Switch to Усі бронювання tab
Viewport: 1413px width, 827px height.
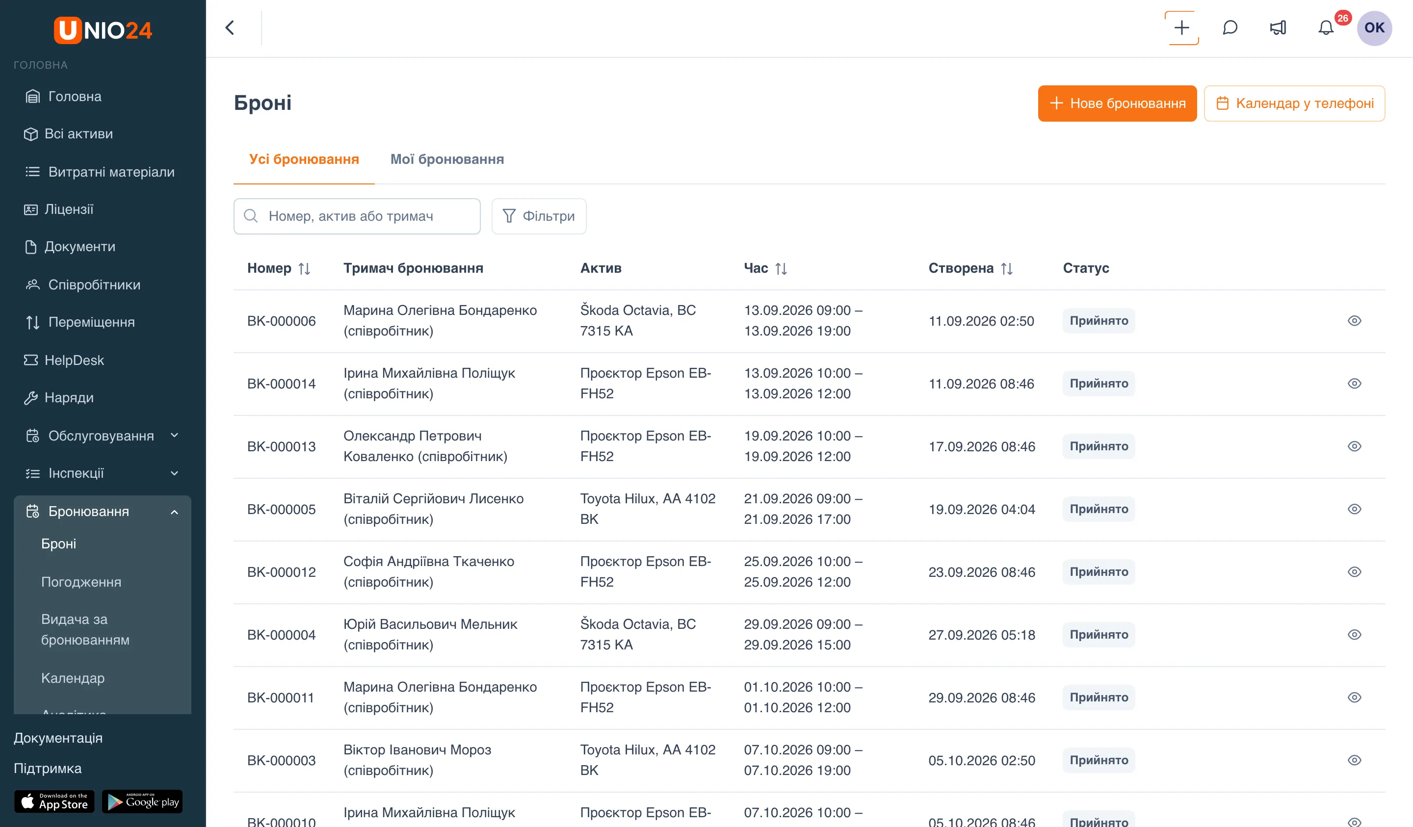[x=304, y=159]
